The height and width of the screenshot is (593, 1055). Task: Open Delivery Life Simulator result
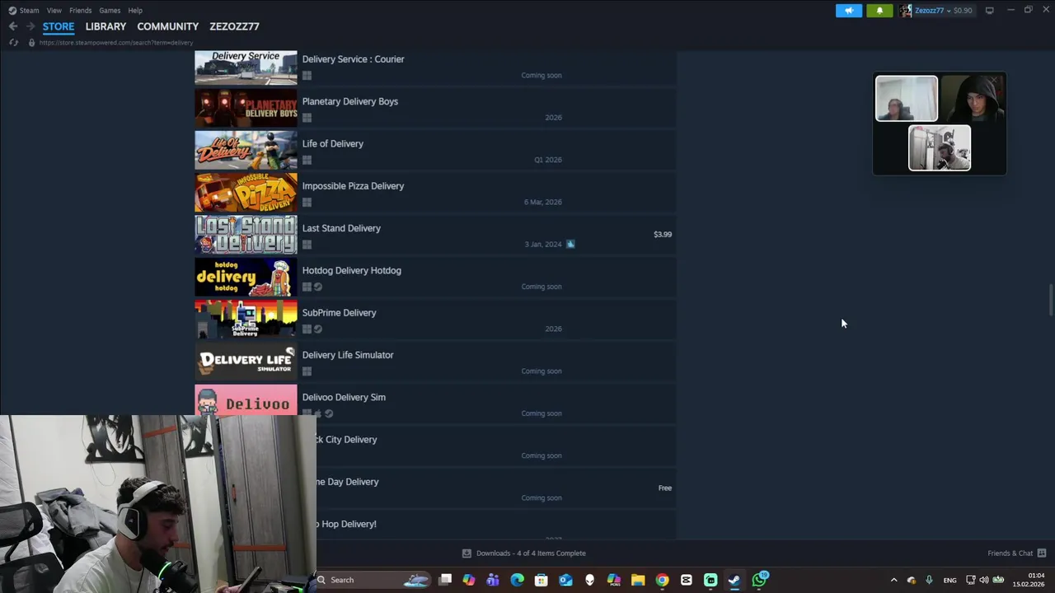[x=435, y=362]
